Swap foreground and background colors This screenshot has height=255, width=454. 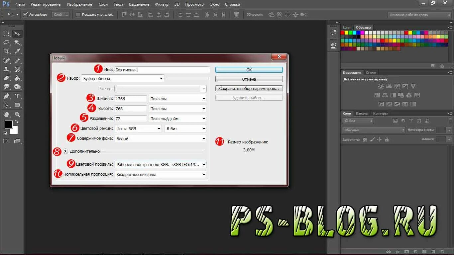pyautogui.click(x=17, y=122)
